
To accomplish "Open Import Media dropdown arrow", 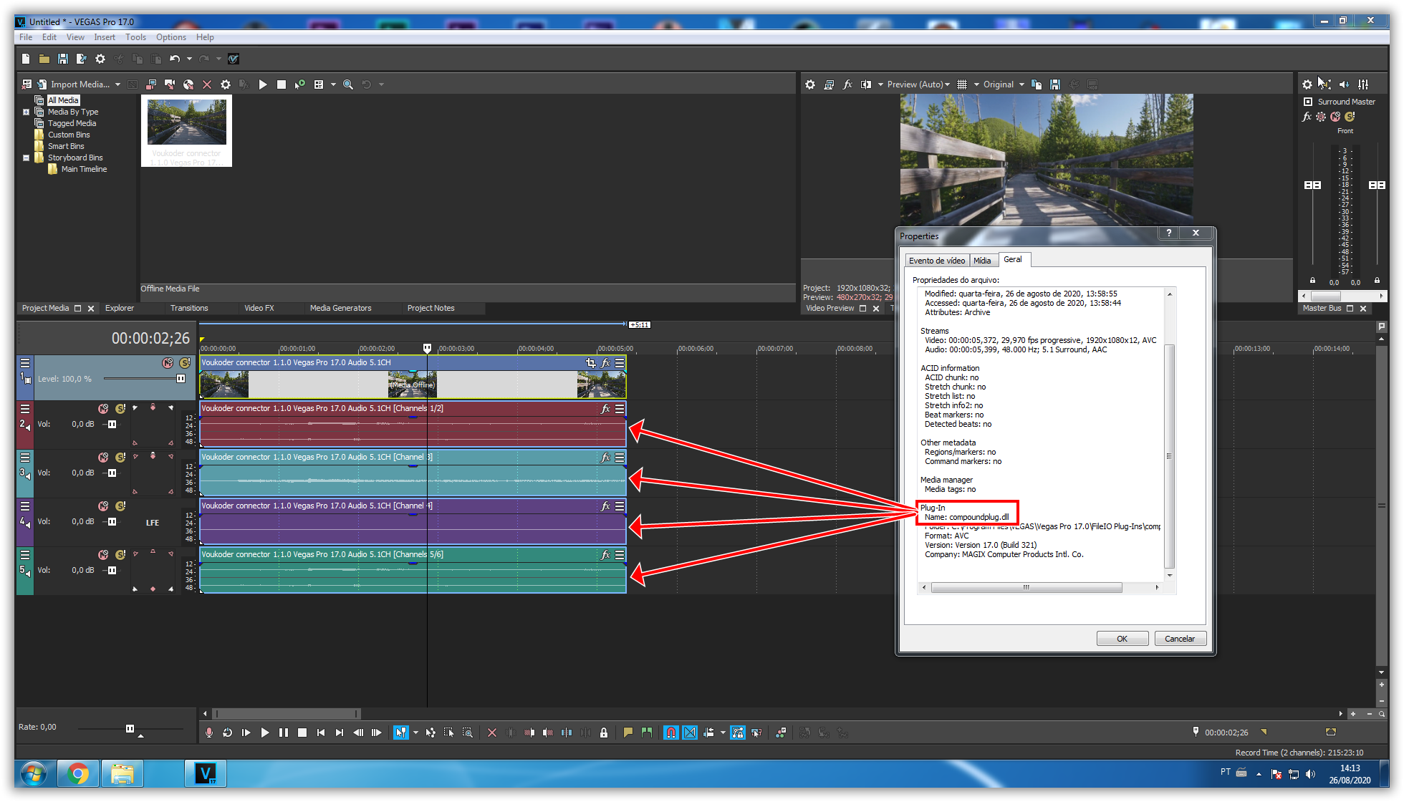I will (x=117, y=84).
